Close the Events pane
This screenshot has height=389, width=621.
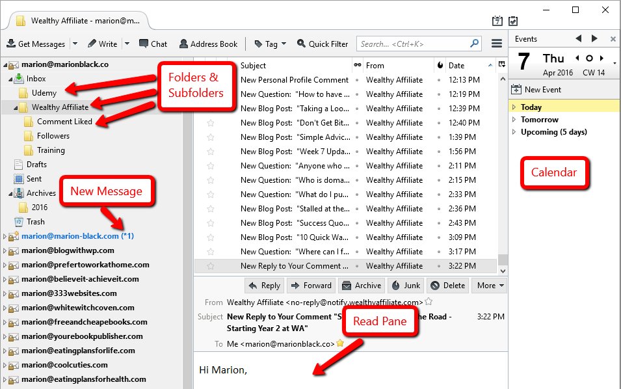[x=613, y=39]
